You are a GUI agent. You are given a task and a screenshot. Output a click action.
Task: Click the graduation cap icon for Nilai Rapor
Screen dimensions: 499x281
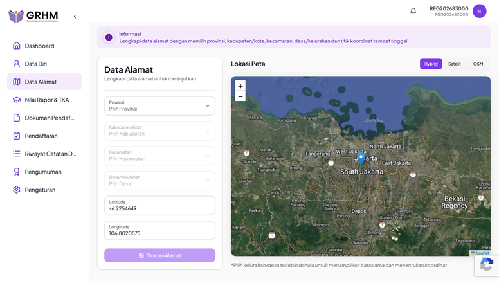click(x=17, y=100)
